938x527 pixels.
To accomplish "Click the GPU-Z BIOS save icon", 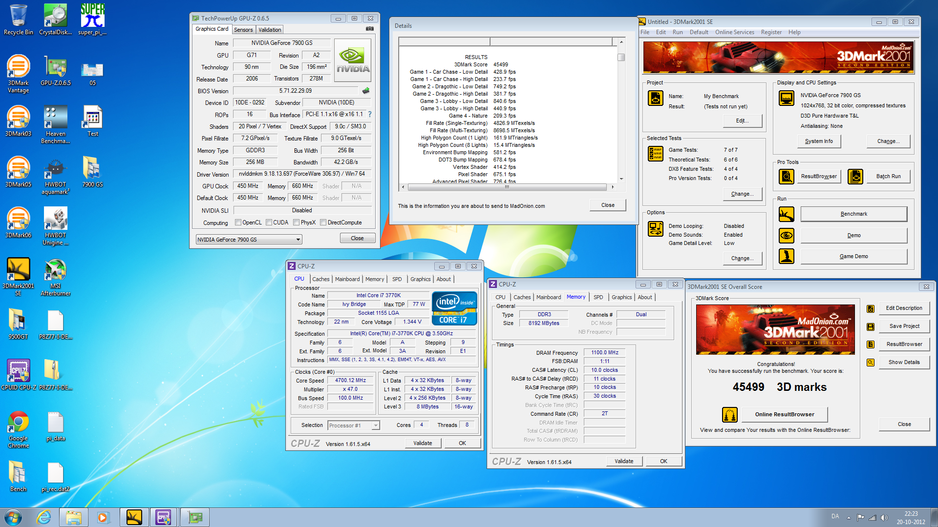I will pyautogui.click(x=365, y=91).
